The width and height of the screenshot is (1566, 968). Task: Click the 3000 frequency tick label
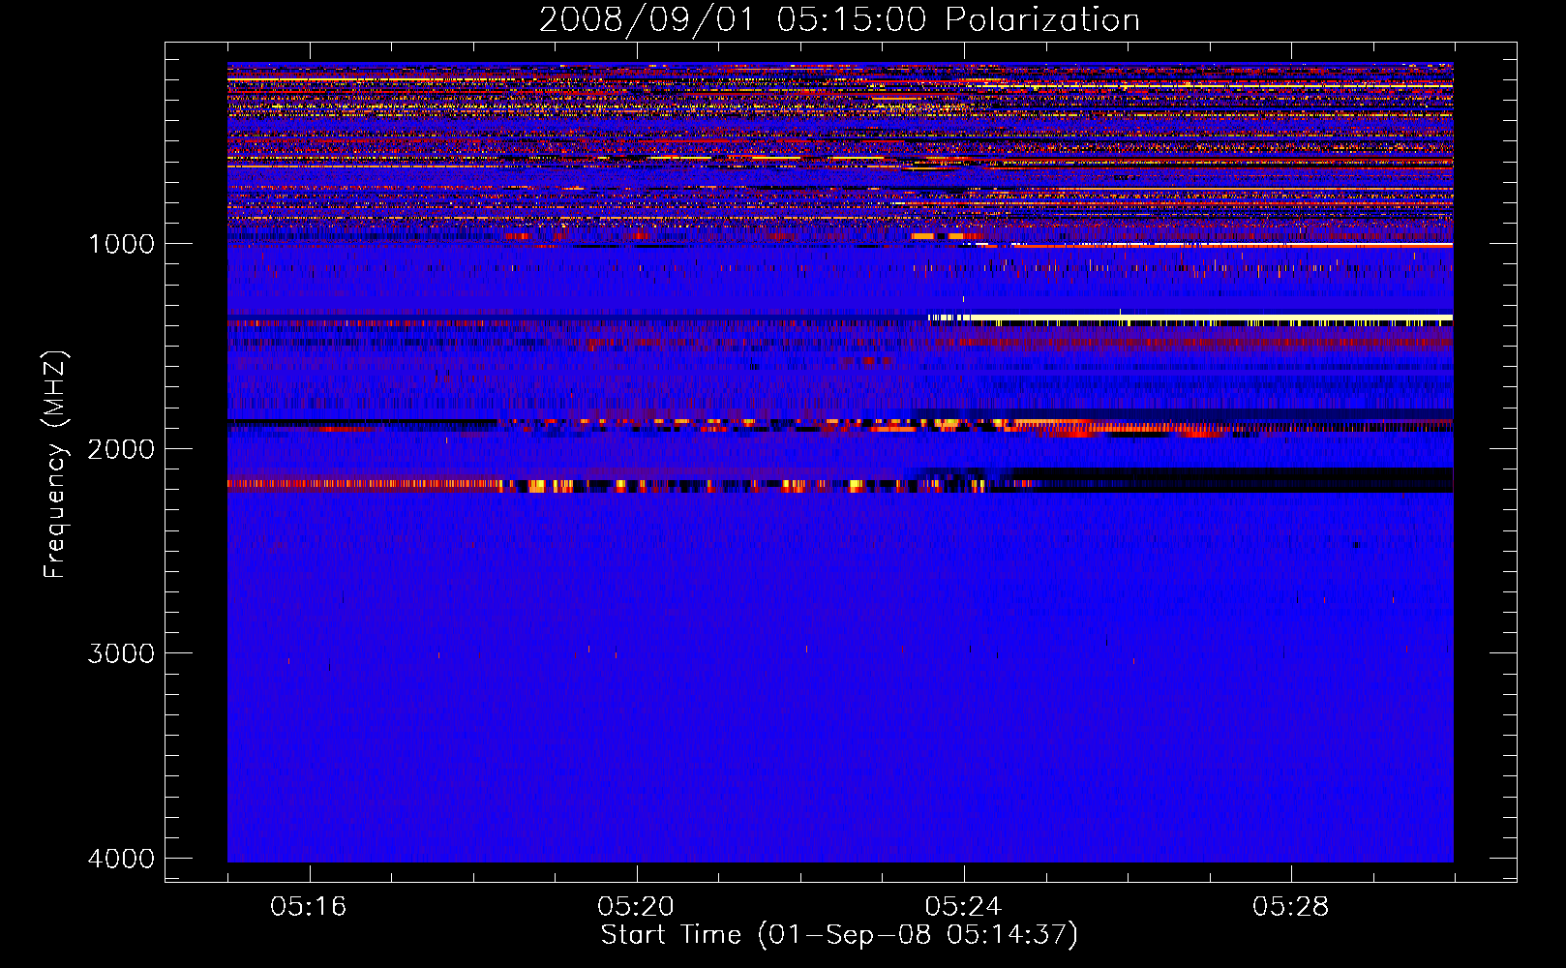121,653
